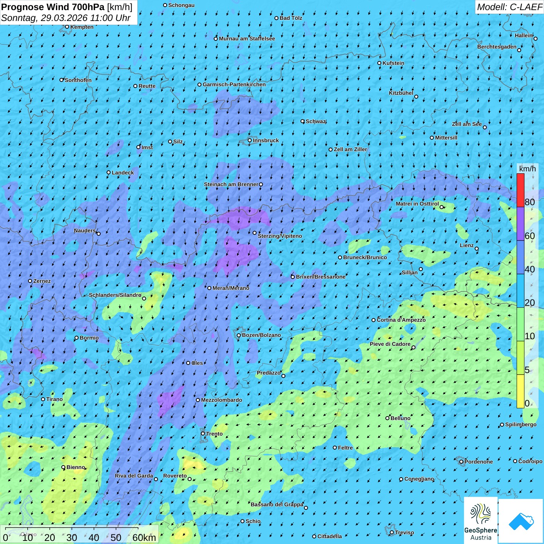Click the Landeck marker dot
The height and width of the screenshot is (544, 544).
(108, 173)
